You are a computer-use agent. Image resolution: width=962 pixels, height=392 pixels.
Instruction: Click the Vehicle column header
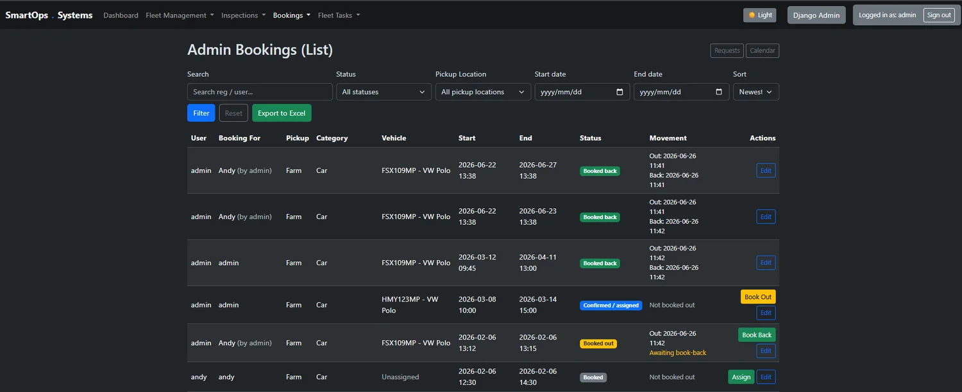pyautogui.click(x=394, y=138)
